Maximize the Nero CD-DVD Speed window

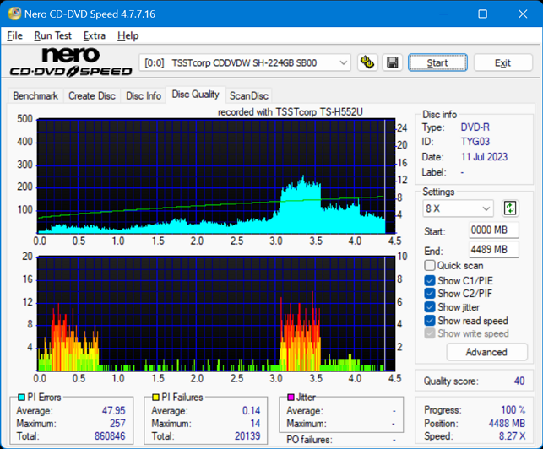(483, 14)
